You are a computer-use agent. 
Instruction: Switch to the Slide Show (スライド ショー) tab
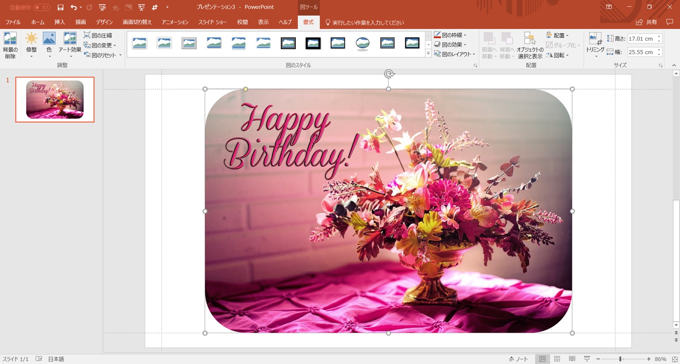(x=213, y=22)
